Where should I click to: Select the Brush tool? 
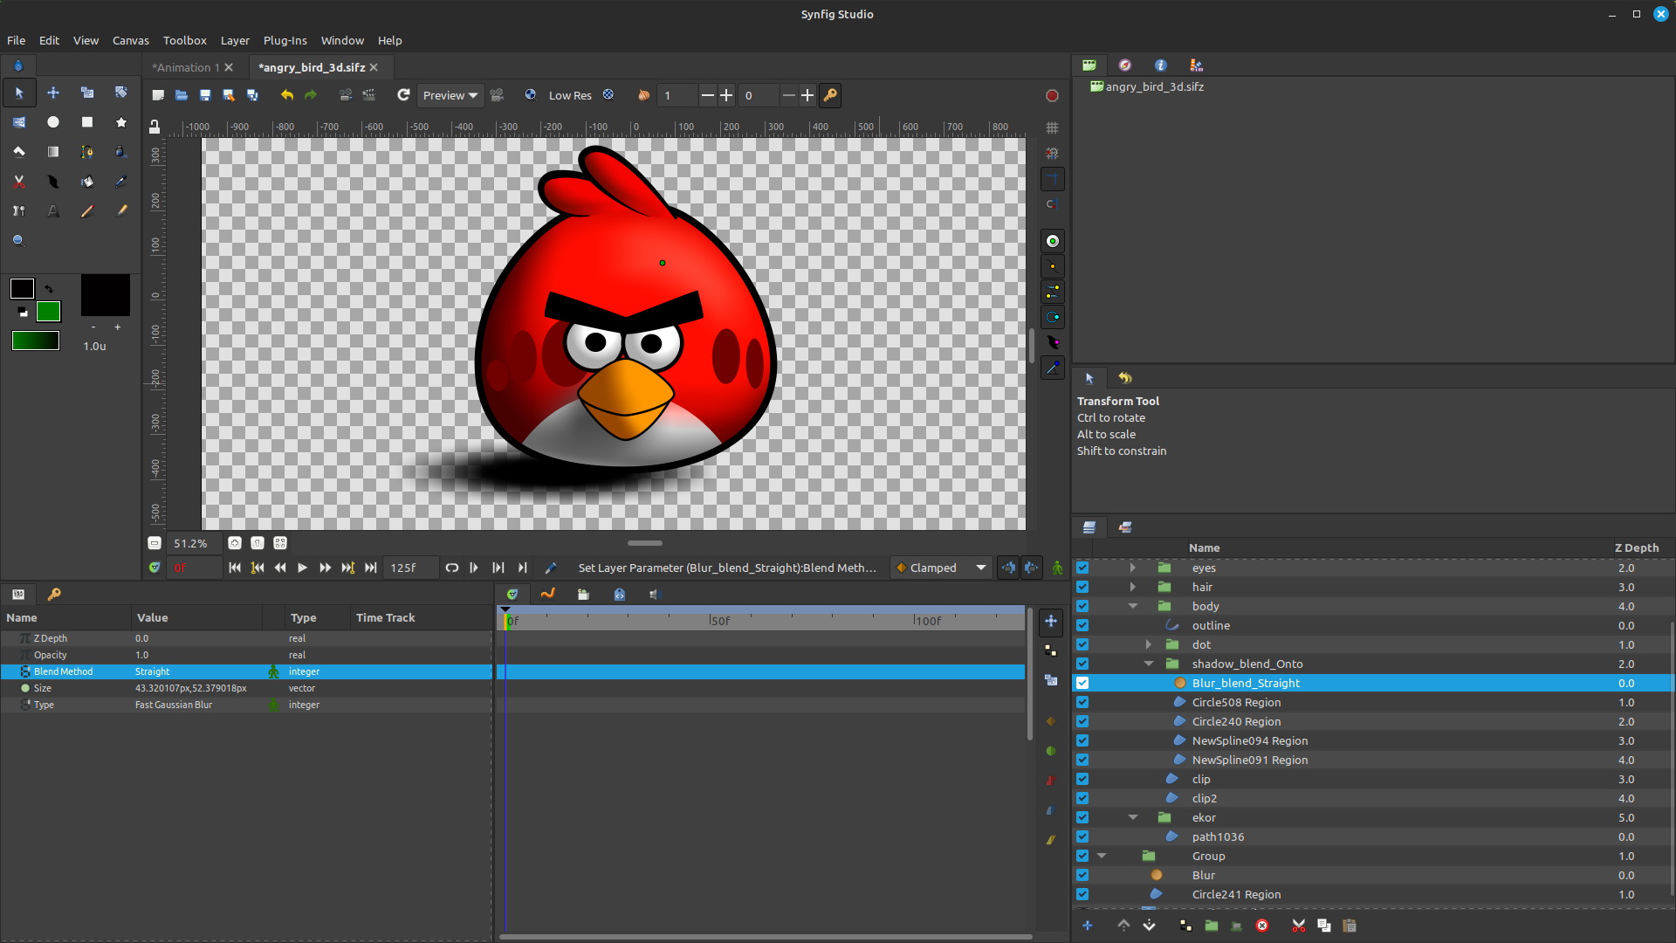click(x=121, y=211)
